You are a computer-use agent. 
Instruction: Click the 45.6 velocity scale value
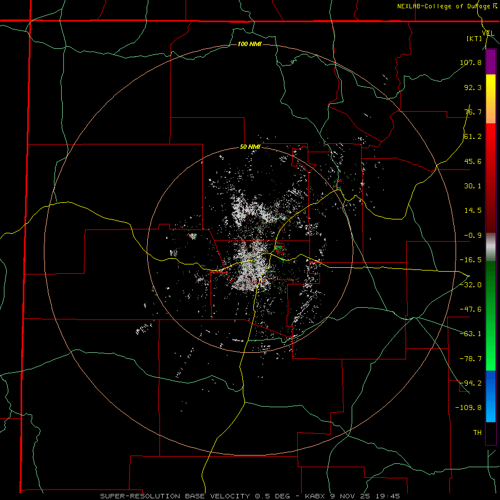click(x=473, y=161)
